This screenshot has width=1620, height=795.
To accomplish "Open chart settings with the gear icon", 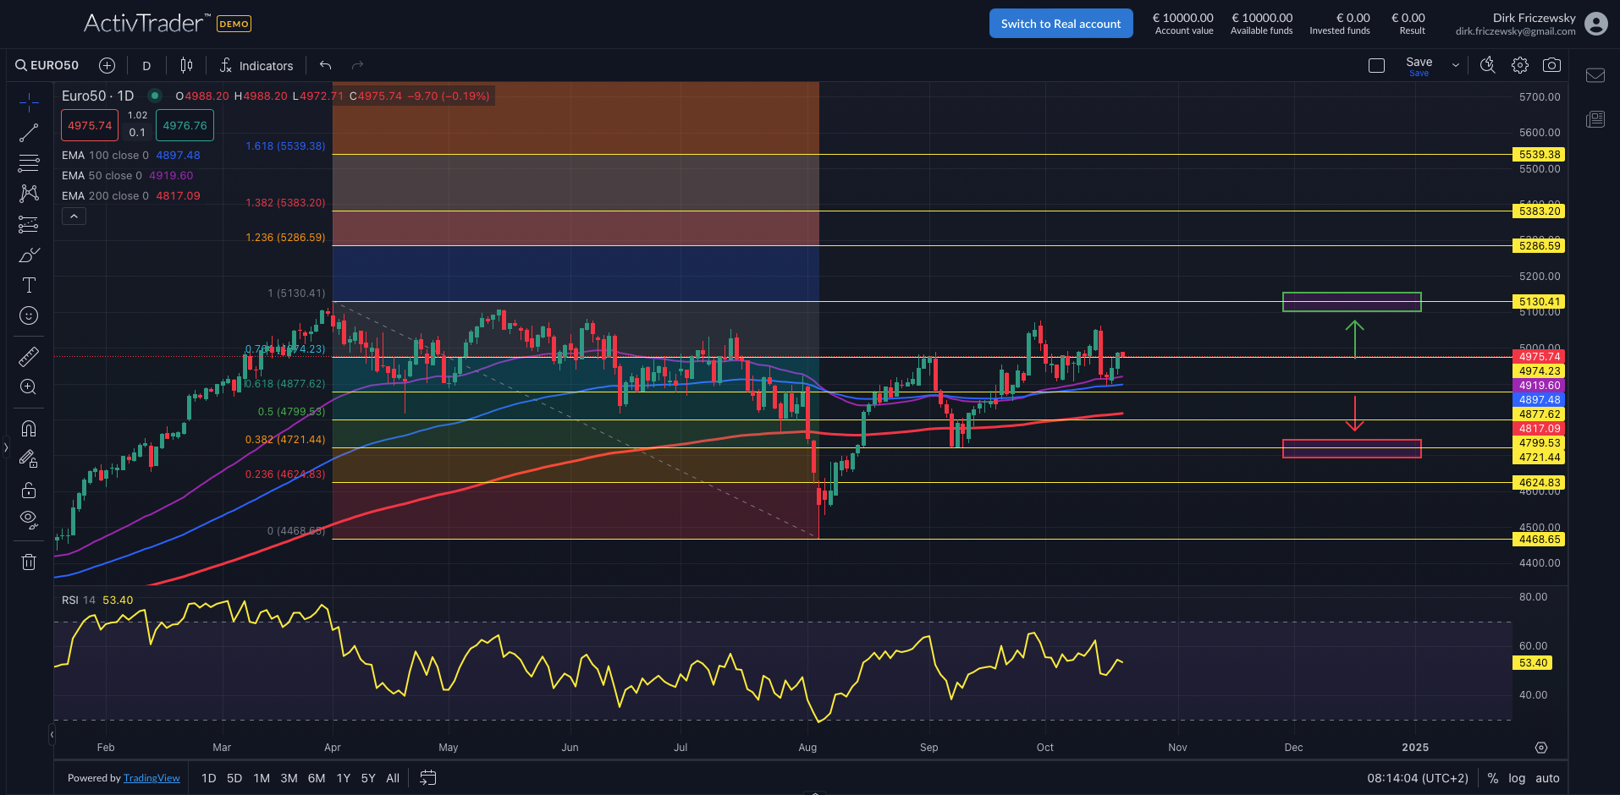I will point(1519,64).
